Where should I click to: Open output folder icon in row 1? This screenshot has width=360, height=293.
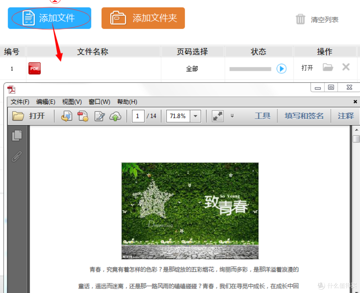[x=328, y=67]
